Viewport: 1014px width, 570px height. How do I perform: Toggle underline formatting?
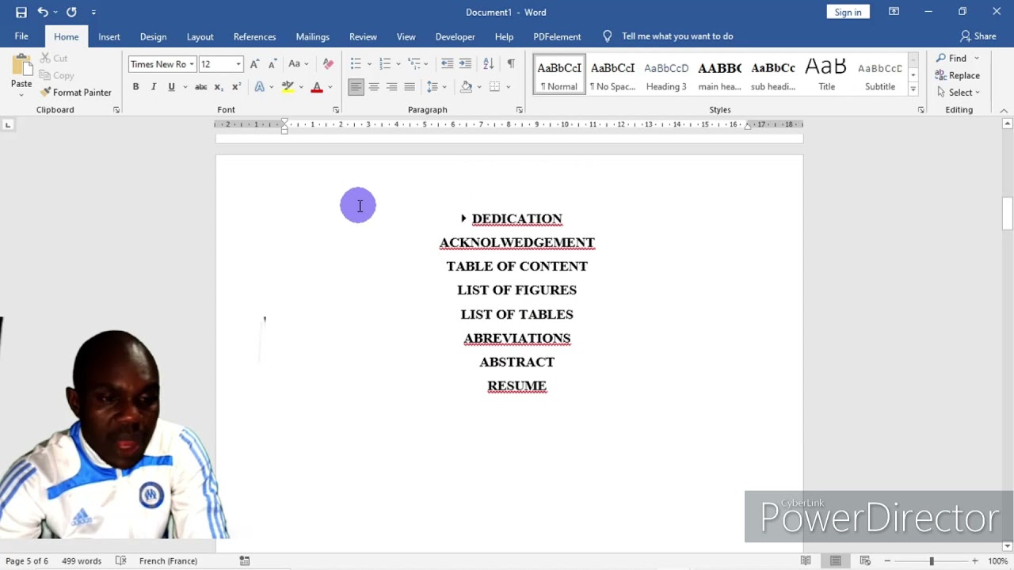coord(171,87)
